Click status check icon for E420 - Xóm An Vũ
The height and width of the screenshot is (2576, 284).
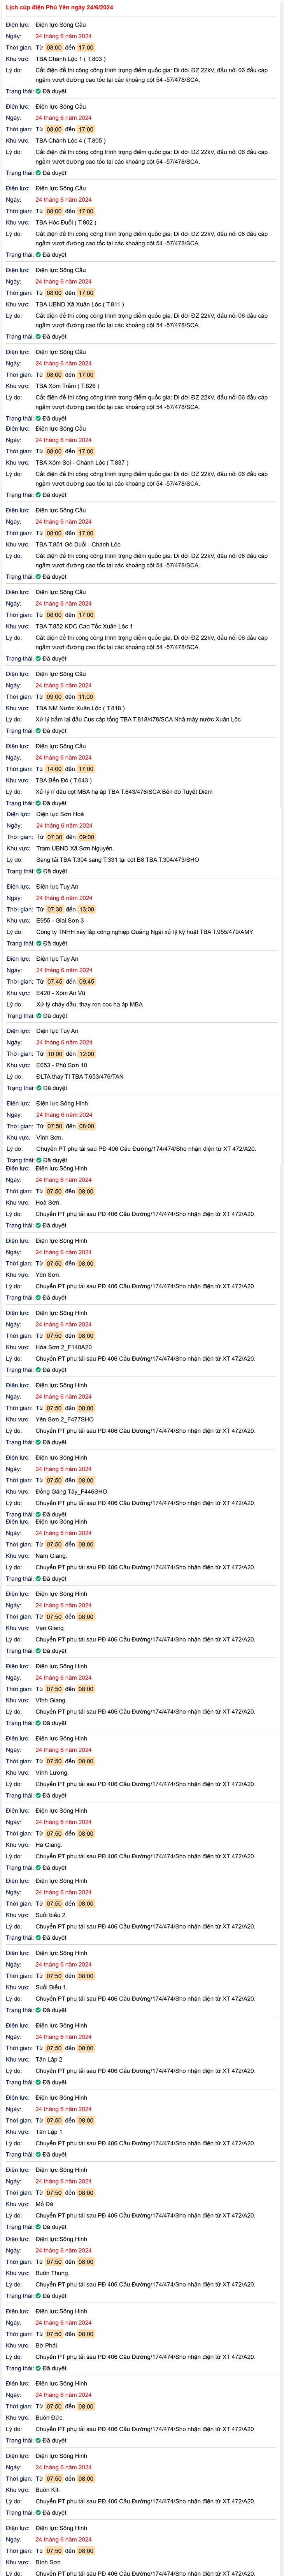[39, 1016]
